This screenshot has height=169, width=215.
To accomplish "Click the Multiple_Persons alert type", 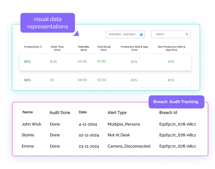I will click(124, 124).
